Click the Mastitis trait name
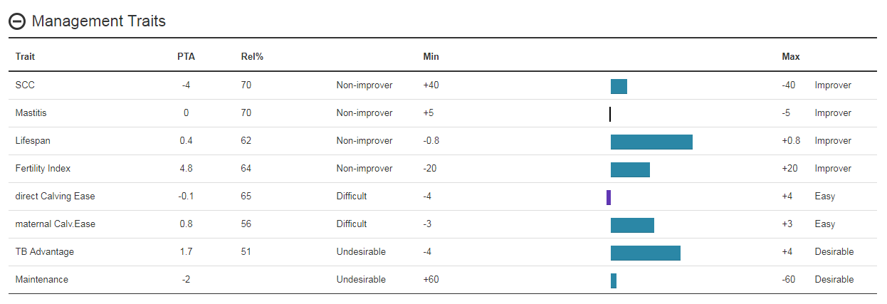Screen dimensions: 887x304 [31, 112]
